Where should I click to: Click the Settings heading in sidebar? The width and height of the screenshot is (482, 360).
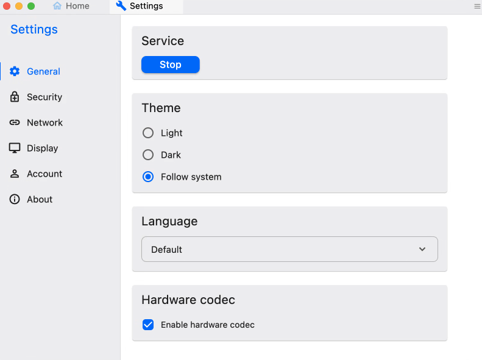tap(34, 29)
